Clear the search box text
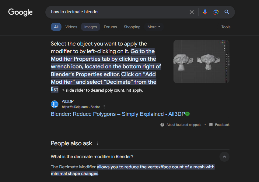259x182 pixels. 192,12
